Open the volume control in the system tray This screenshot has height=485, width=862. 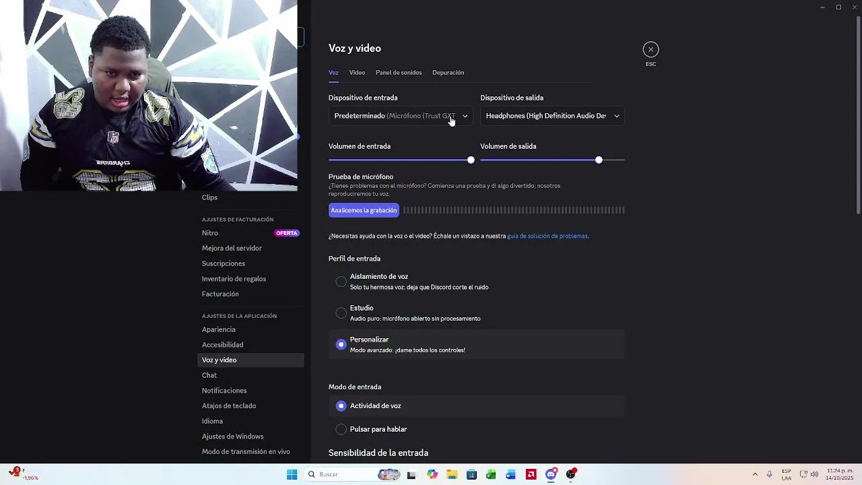point(814,475)
